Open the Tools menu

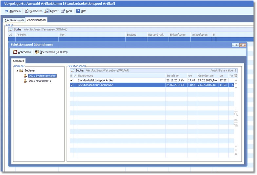click(x=67, y=11)
